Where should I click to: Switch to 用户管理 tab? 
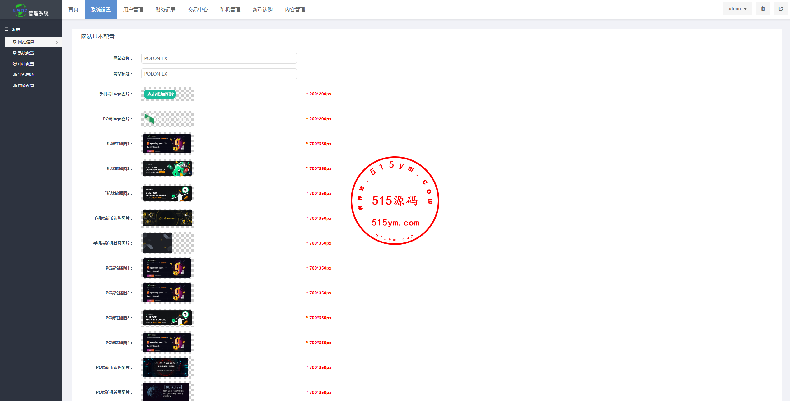[x=133, y=10]
